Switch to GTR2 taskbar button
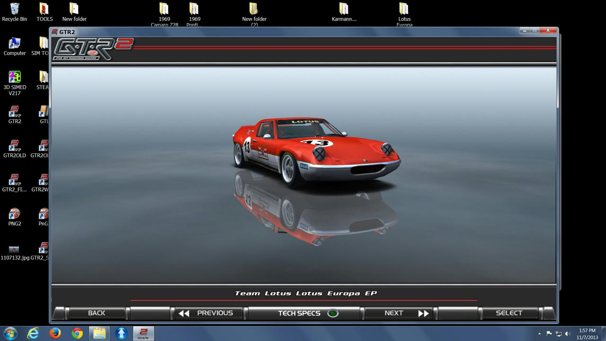606x341 pixels. tap(143, 333)
